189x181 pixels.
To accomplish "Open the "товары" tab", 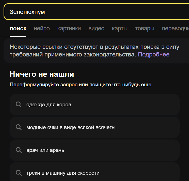I will pyautogui.click(x=145, y=29).
